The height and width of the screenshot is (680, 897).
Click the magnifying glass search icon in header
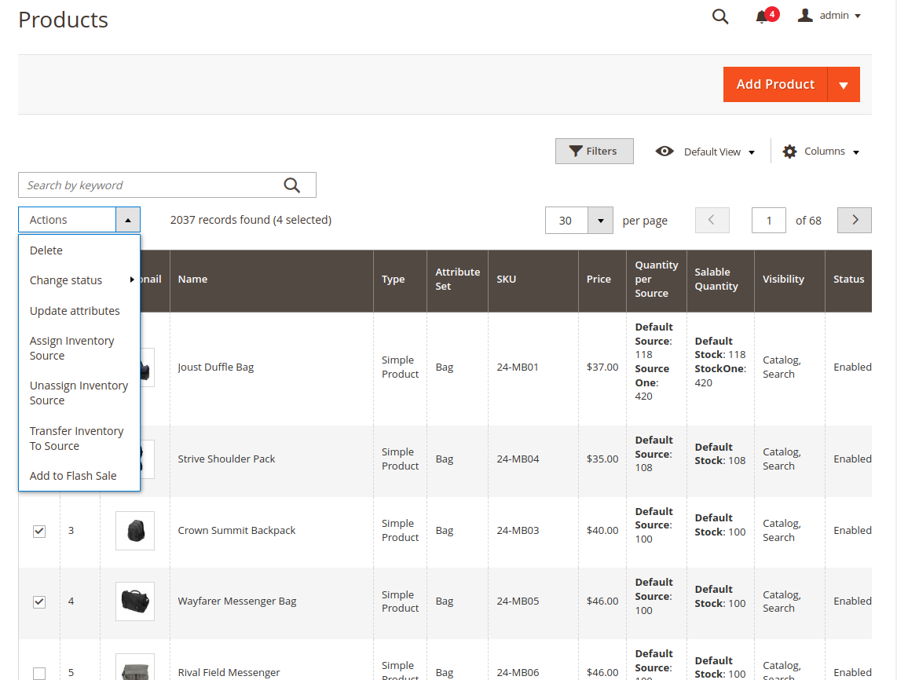[719, 16]
